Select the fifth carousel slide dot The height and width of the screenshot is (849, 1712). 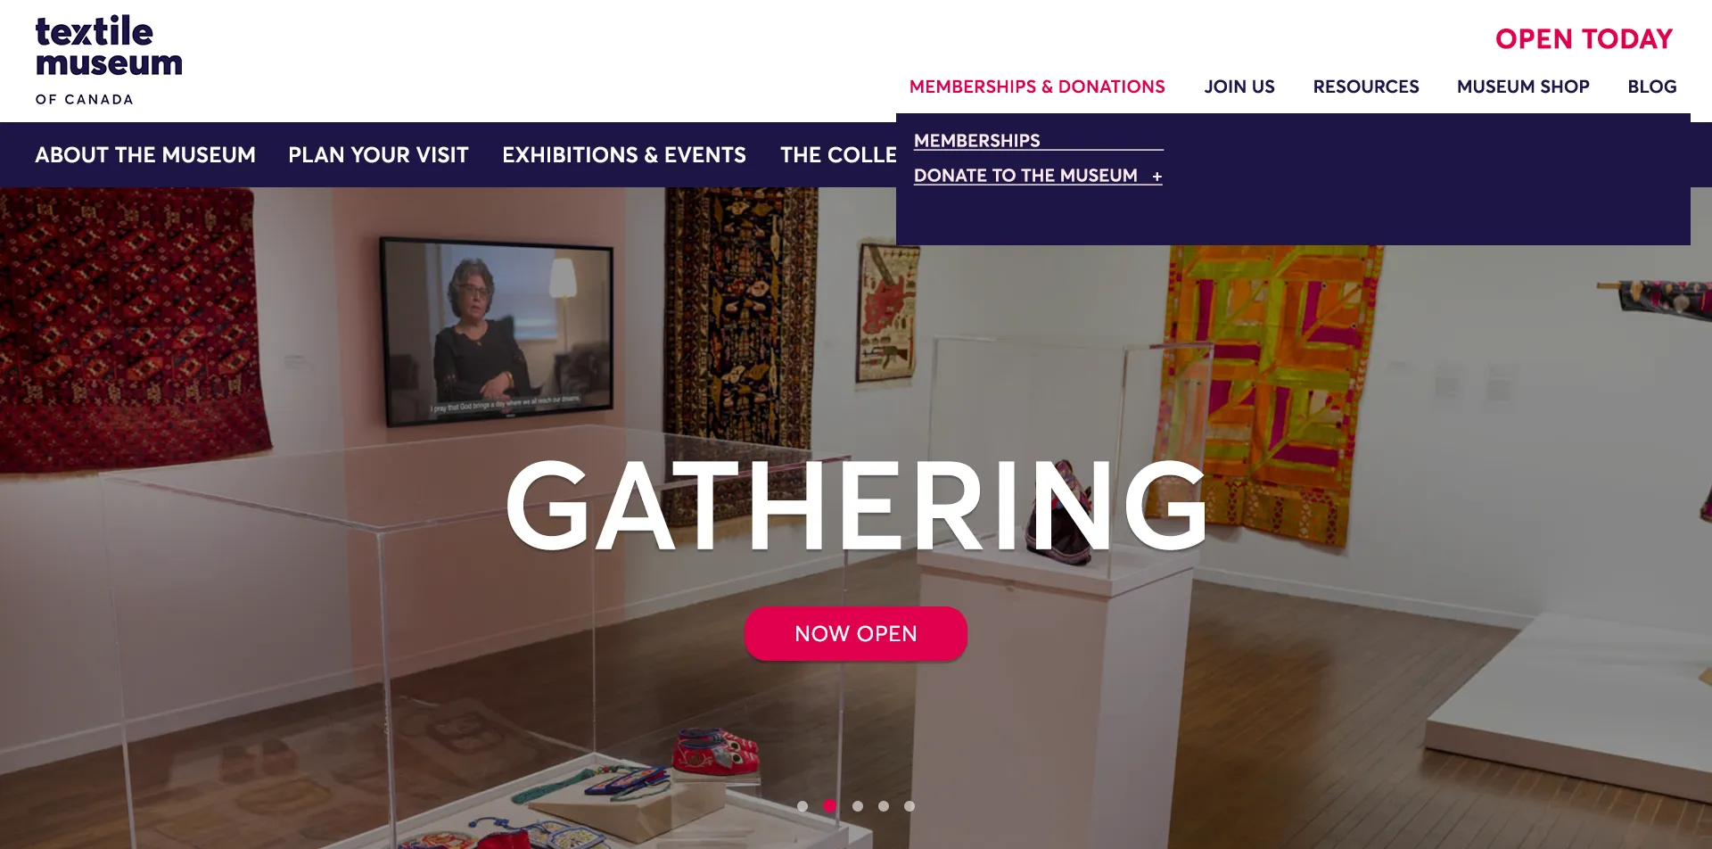click(909, 806)
